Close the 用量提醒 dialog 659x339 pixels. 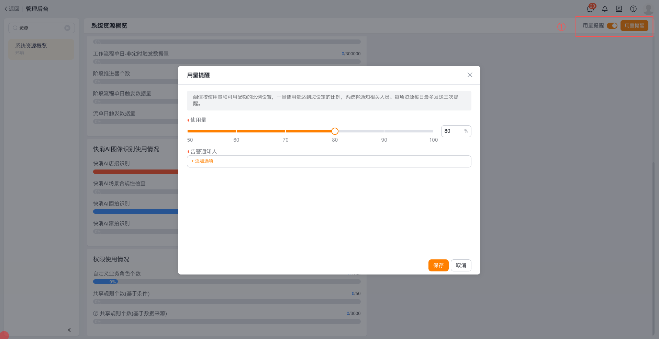tap(470, 75)
